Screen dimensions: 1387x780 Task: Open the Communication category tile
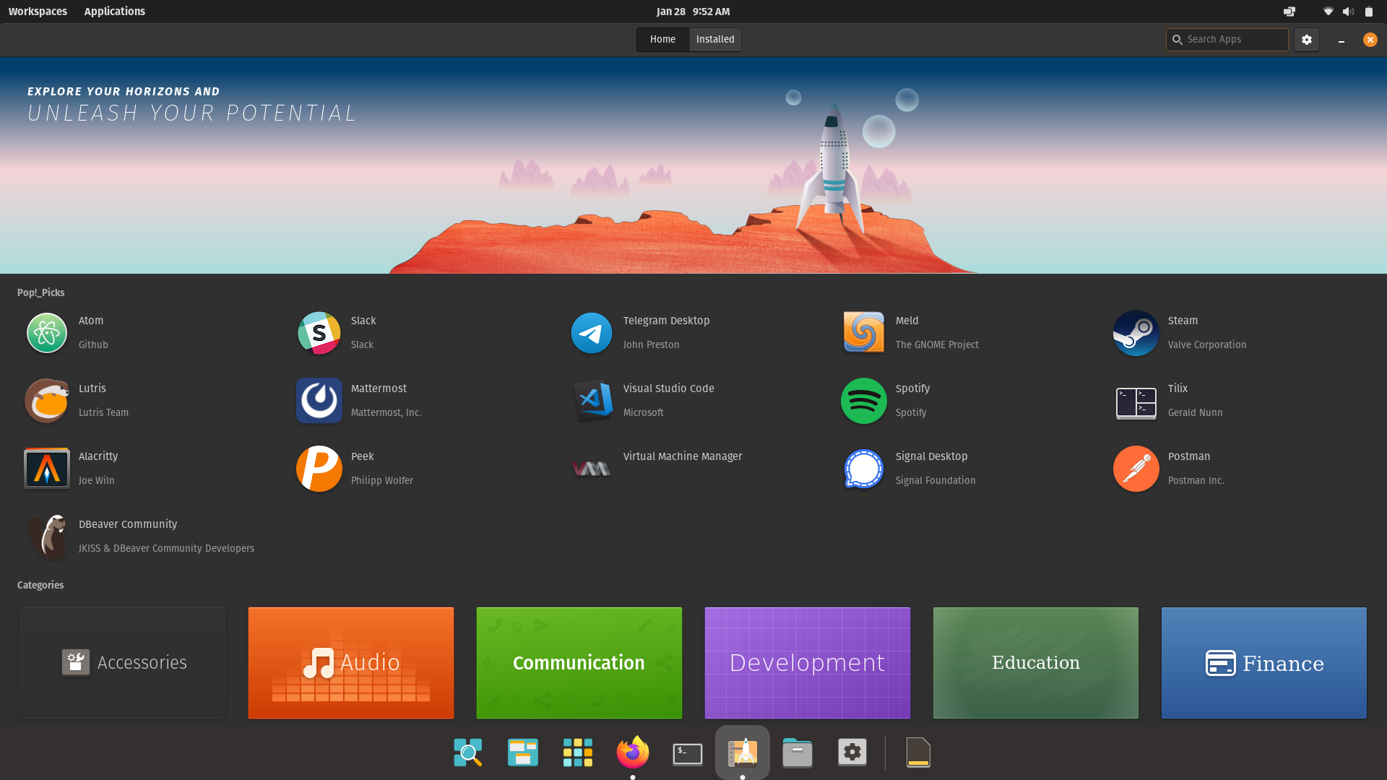coord(579,663)
